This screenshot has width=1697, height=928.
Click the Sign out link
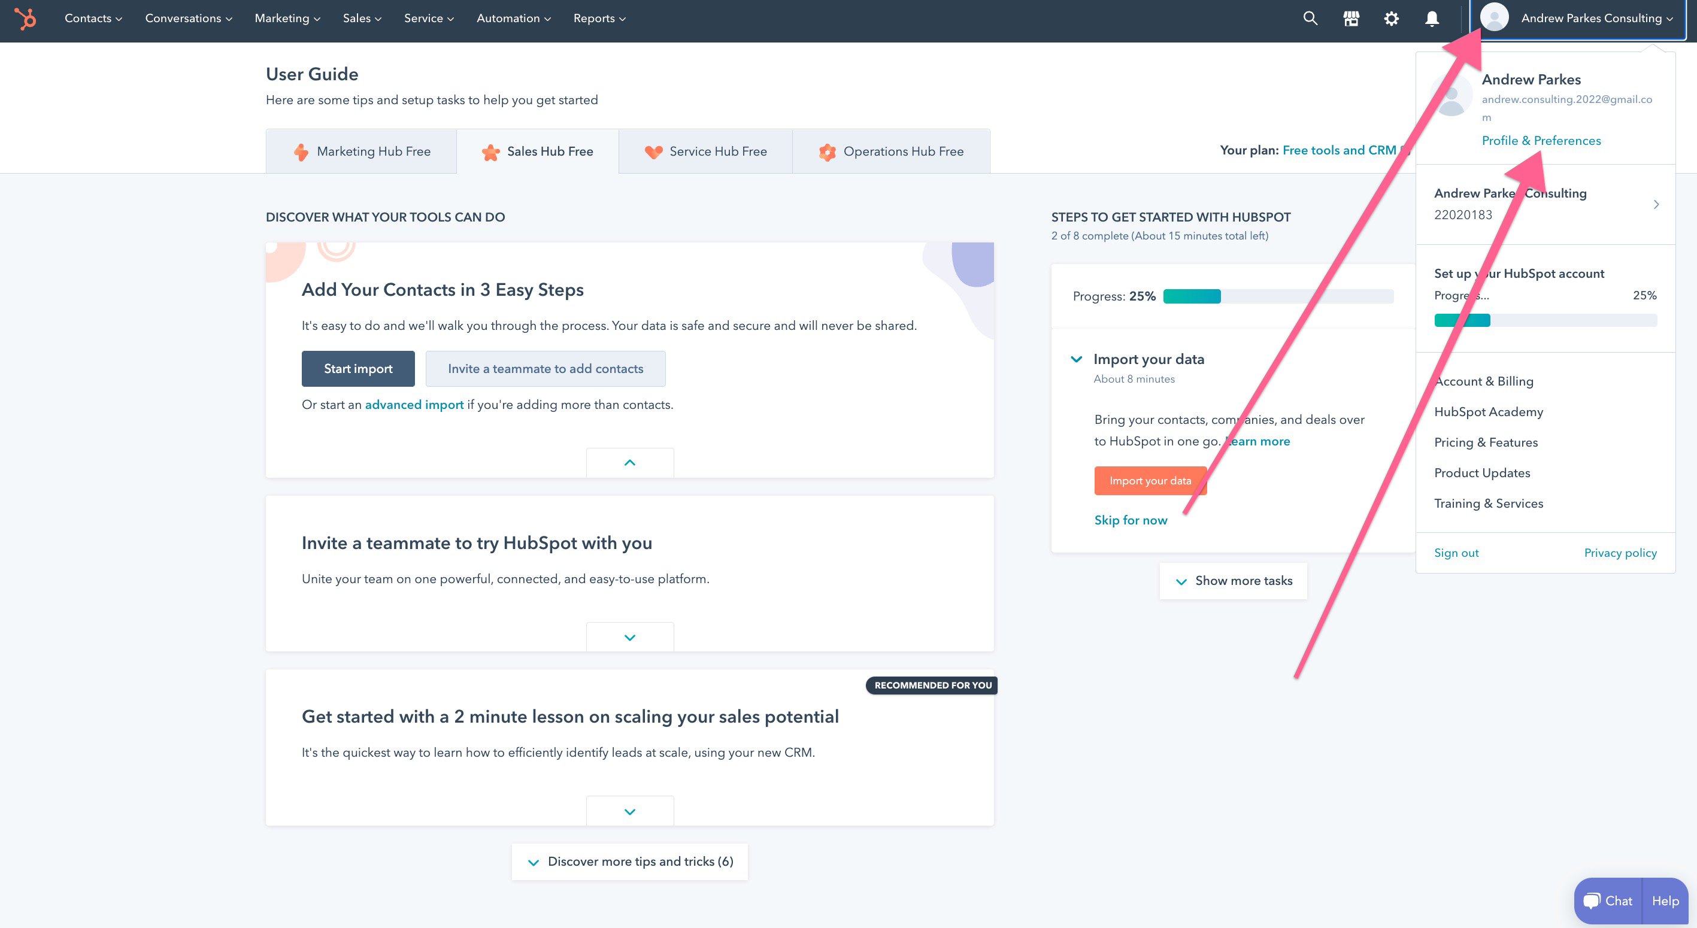[x=1456, y=553]
